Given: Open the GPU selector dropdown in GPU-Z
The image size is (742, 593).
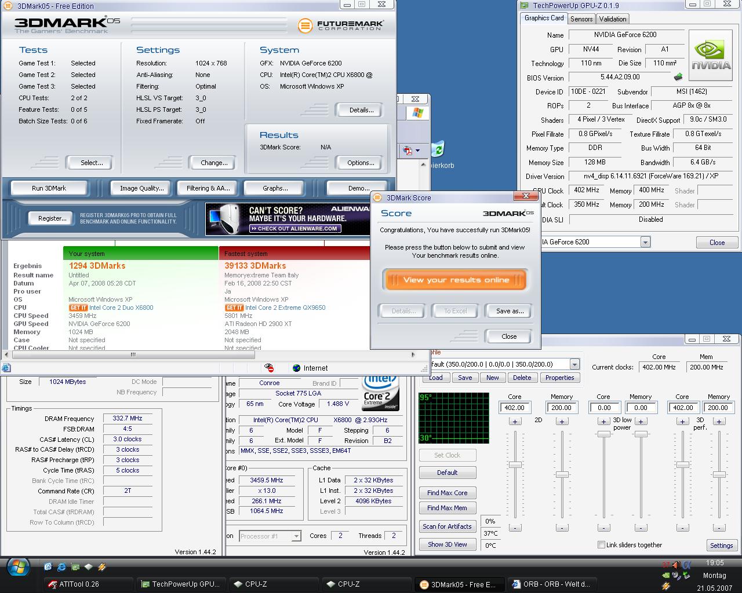Looking at the screenshot, I should click(x=645, y=242).
